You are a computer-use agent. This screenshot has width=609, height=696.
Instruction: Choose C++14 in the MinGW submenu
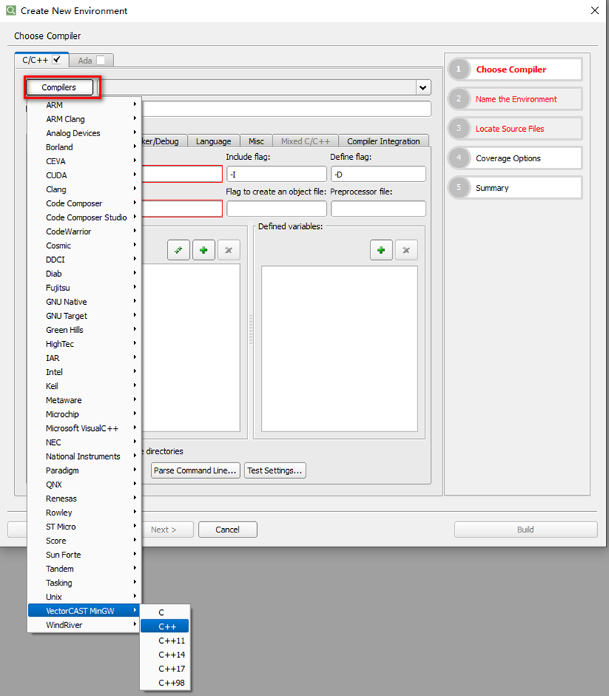point(165,655)
